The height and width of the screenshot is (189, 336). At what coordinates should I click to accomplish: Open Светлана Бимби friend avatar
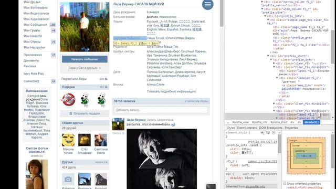[101, 140]
